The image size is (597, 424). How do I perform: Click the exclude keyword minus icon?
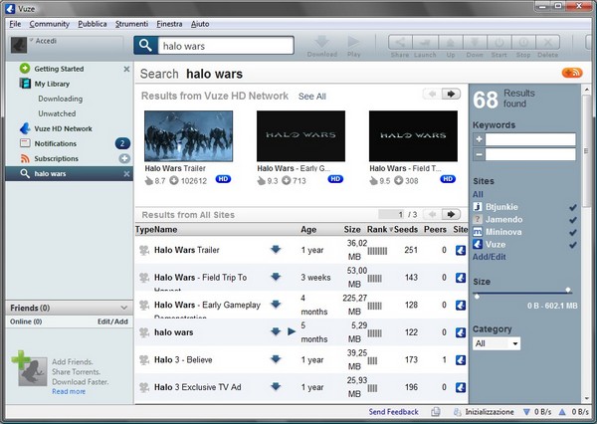479,154
